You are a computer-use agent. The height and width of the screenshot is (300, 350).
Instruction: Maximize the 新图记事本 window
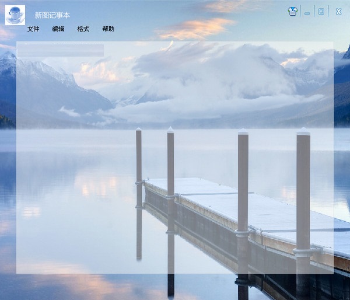(x=321, y=11)
